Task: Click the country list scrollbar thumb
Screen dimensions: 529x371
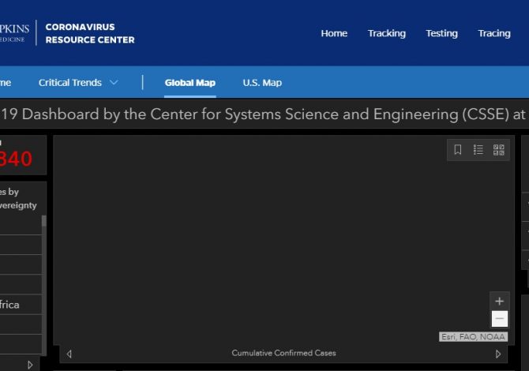Action: coord(44,221)
